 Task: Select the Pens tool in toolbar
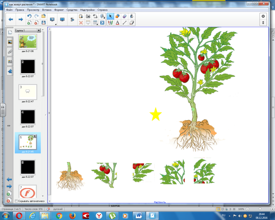110,23
